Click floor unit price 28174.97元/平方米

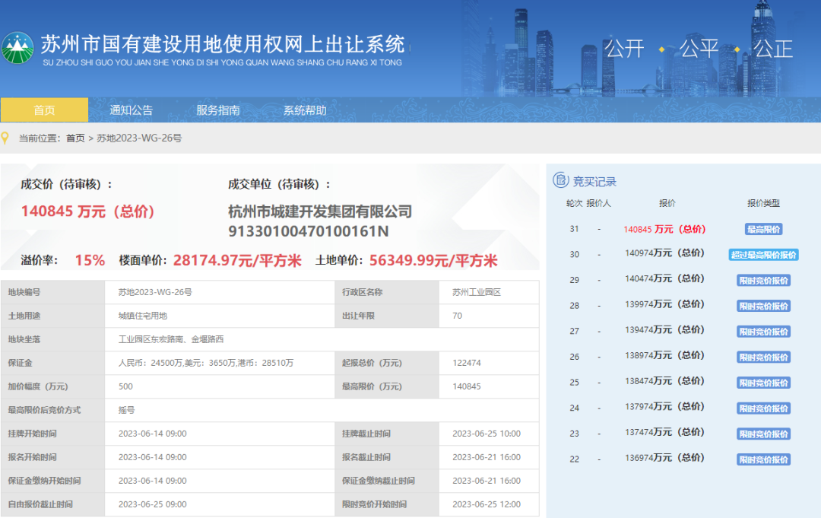(237, 260)
